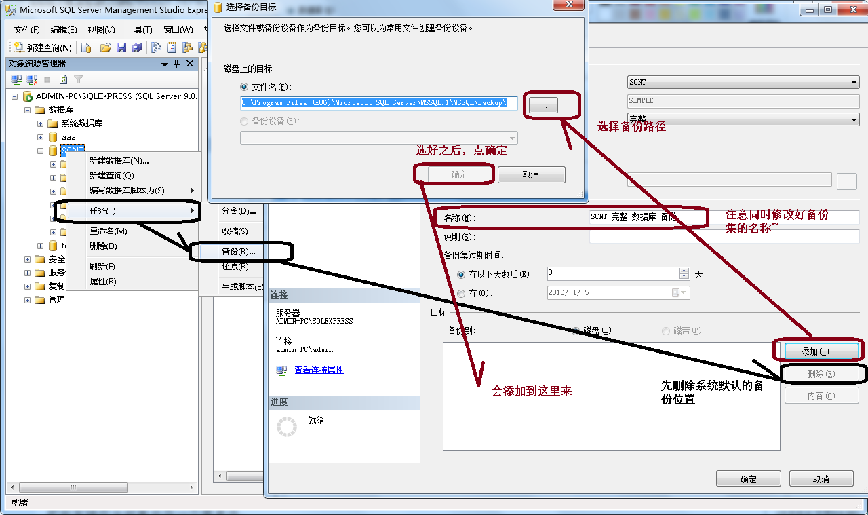The image size is (868, 515).
Task: Click the Save All icon
Action: pos(137,47)
